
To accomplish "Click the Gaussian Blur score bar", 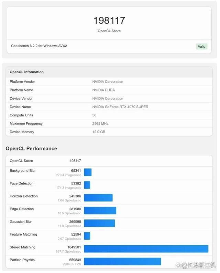I will click(99, 224).
